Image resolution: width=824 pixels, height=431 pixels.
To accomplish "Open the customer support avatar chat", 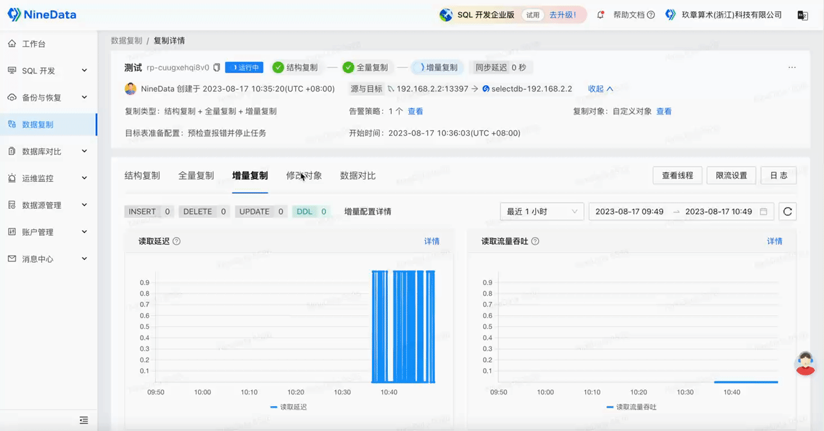I will point(805,363).
